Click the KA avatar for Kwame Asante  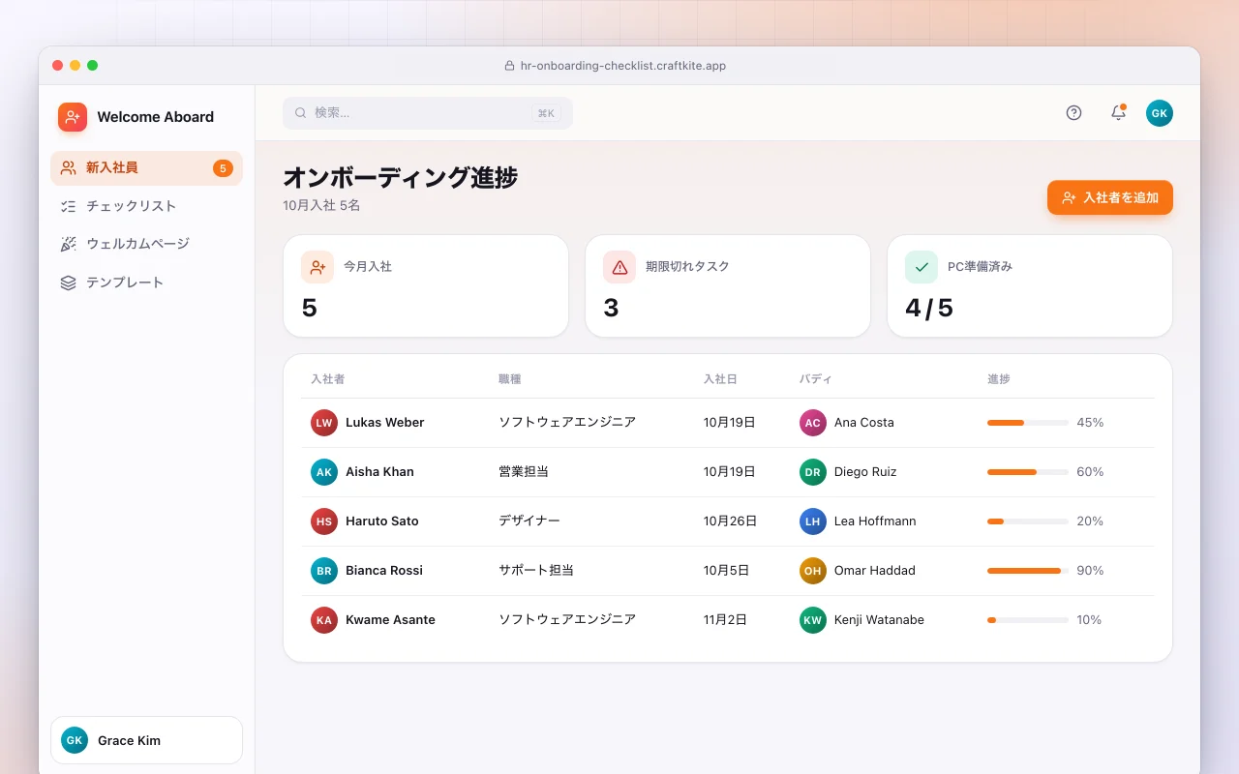[x=324, y=620]
